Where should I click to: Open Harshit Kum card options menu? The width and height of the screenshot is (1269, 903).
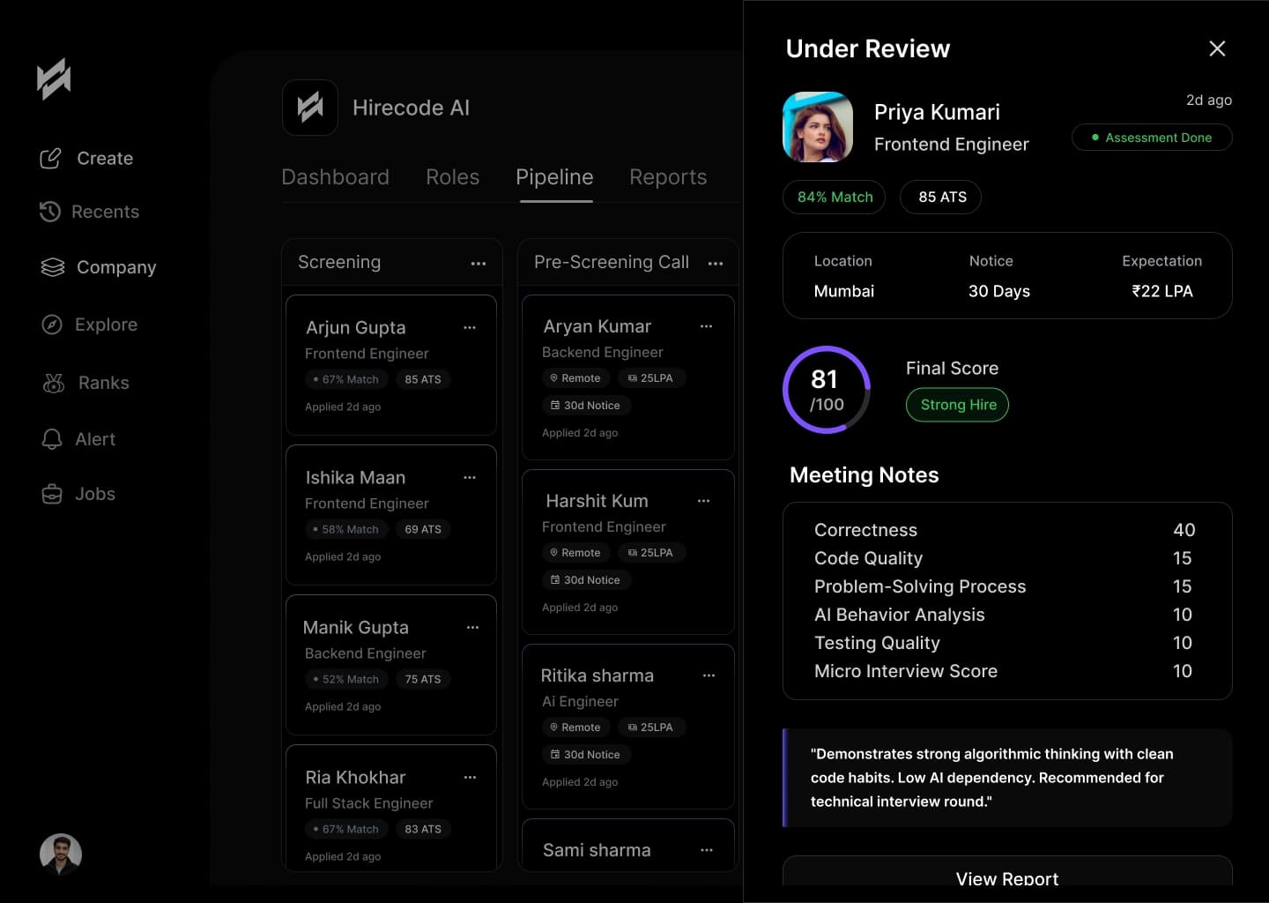point(703,501)
